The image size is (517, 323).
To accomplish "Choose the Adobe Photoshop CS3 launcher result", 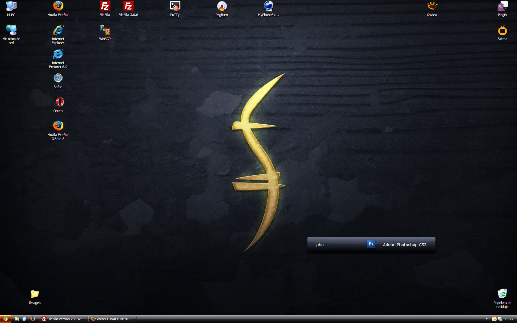I will tap(401, 245).
